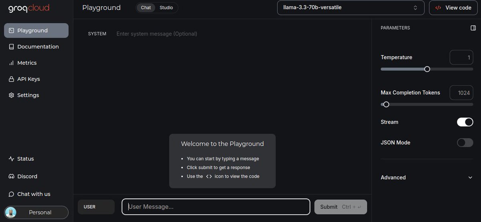Screen dimensions: 481x222
Task: Click the Playground sidebar icon
Action: tap(11, 30)
